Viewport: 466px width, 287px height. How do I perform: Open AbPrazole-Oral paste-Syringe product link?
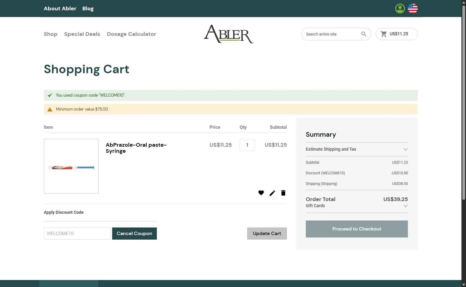[x=136, y=148]
